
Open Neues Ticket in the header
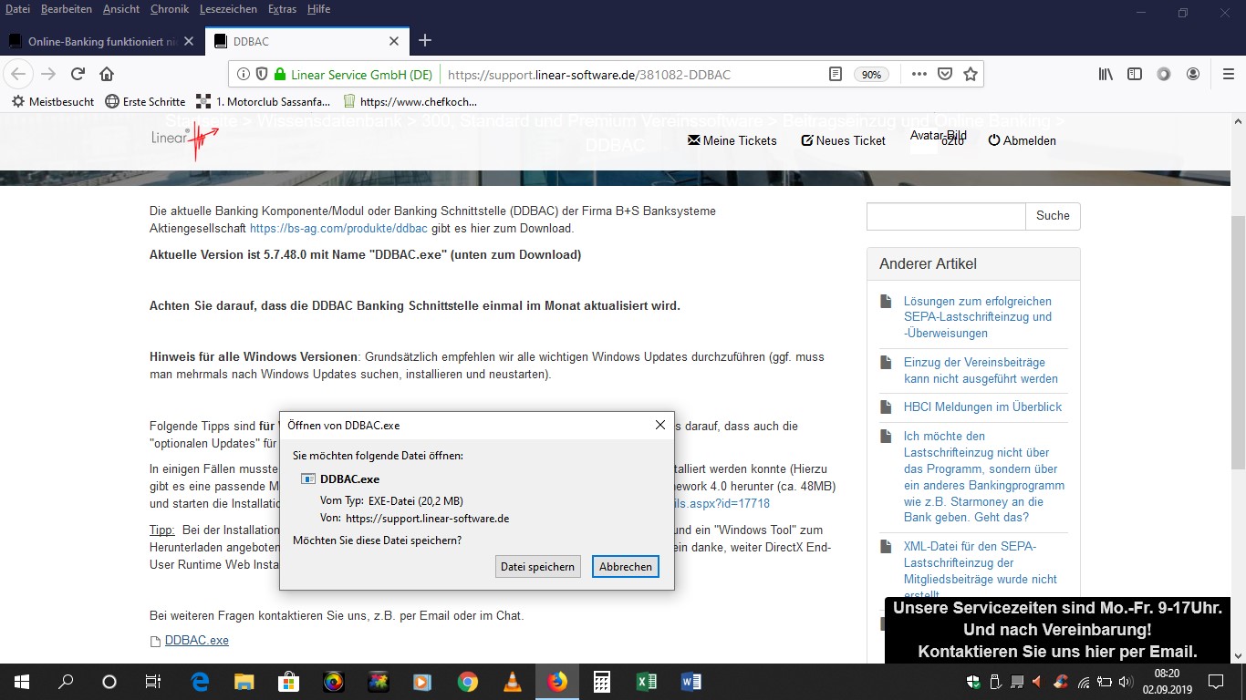pos(843,140)
